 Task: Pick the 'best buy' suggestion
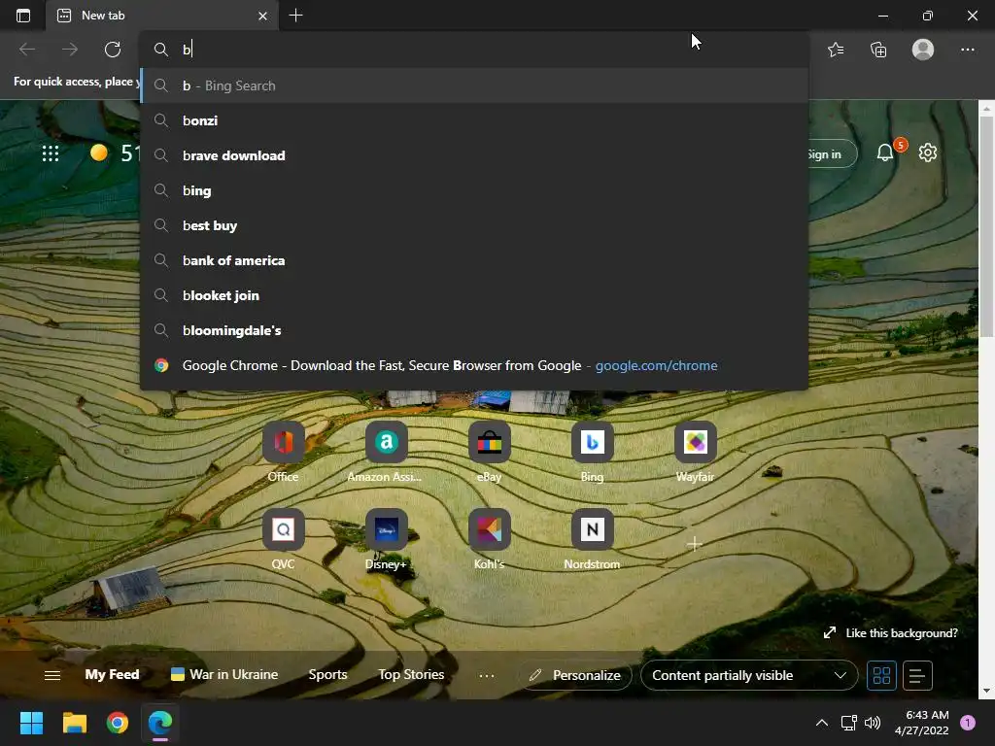pos(474,225)
